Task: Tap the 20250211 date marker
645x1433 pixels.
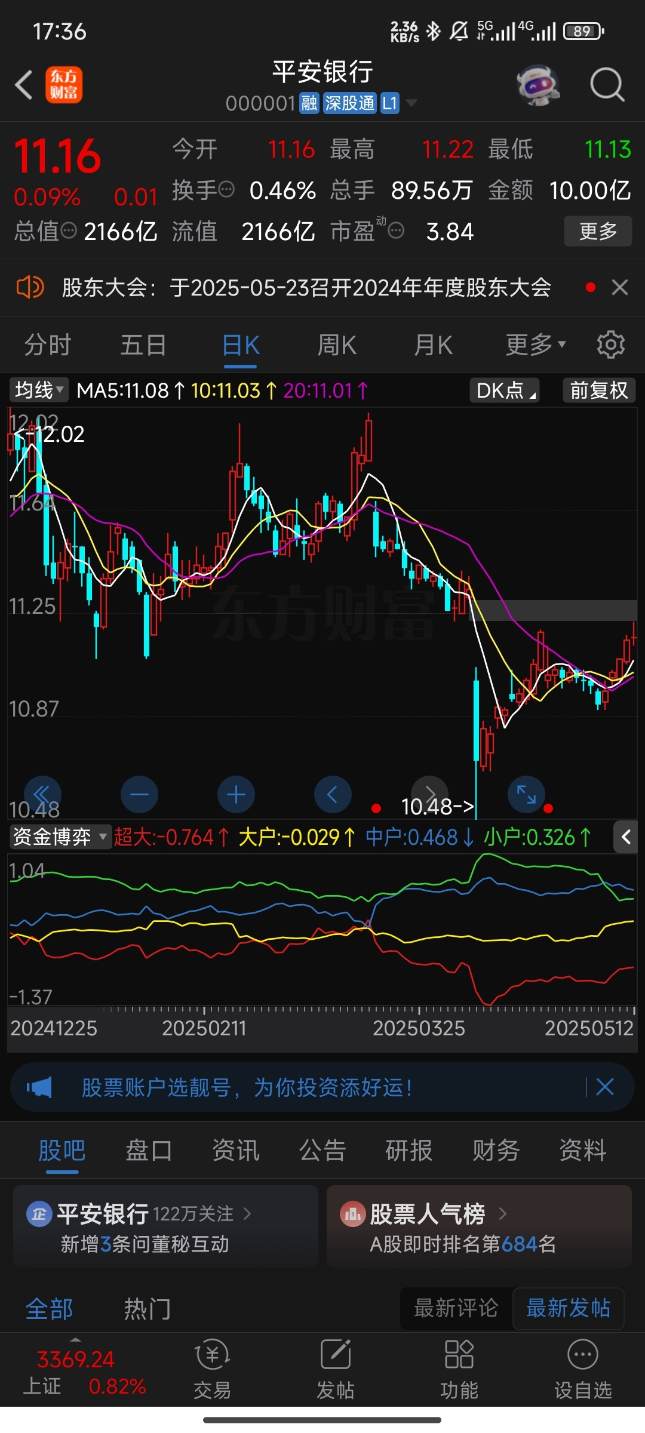Action: tap(204, 1028)
